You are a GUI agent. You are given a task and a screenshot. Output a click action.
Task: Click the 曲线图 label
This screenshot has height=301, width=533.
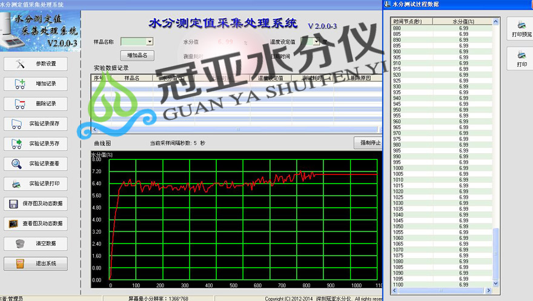tap(102, 144)
